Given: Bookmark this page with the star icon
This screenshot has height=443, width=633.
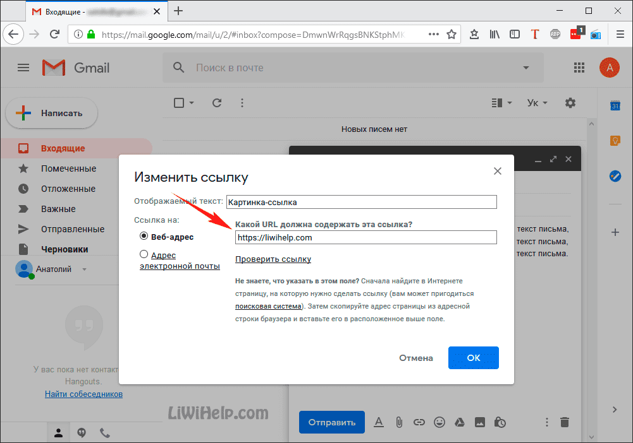Looking at the screenshot, I should (x=452, y=34).
